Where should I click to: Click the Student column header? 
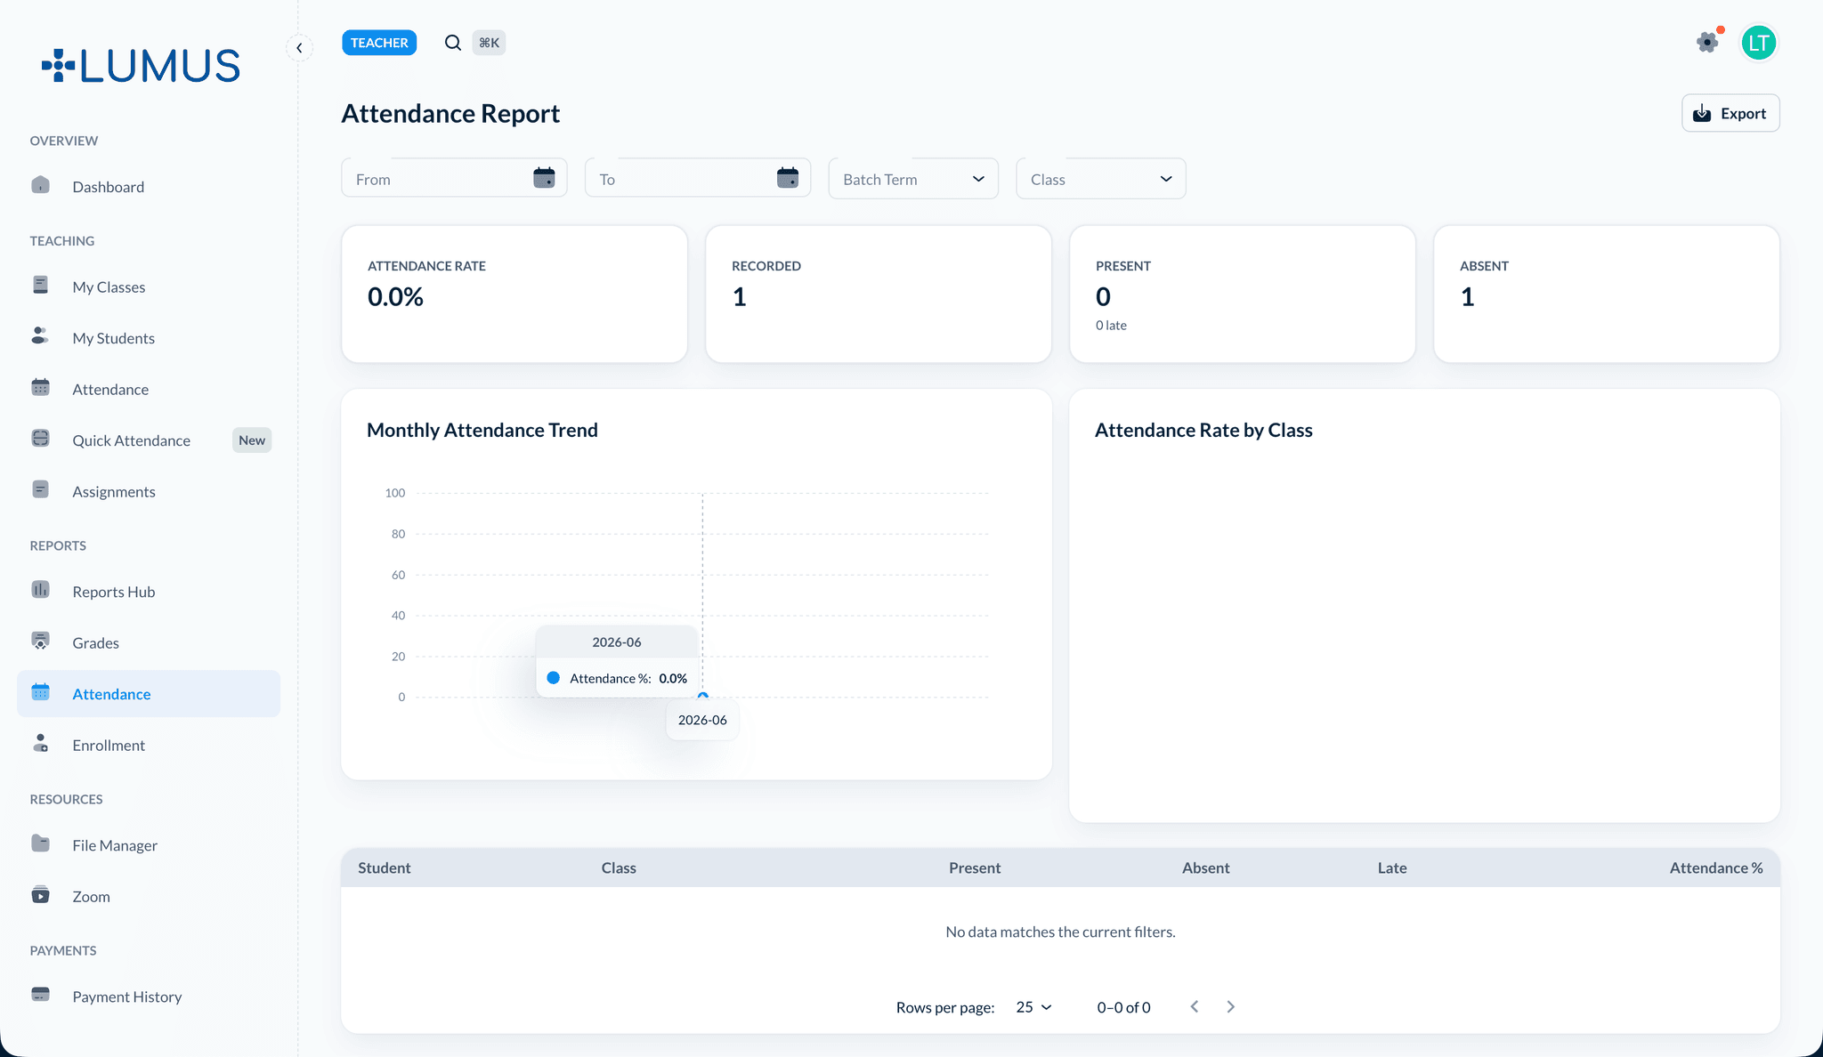click(385, 867)
